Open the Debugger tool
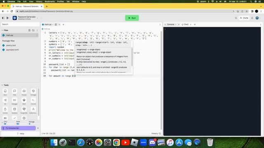The height and width of the screenshot is (148, 264). 14,101
